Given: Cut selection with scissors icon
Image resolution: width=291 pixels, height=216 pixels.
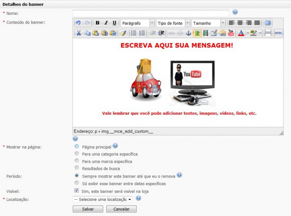Looking at the screenshot, I should pos(79,33).
